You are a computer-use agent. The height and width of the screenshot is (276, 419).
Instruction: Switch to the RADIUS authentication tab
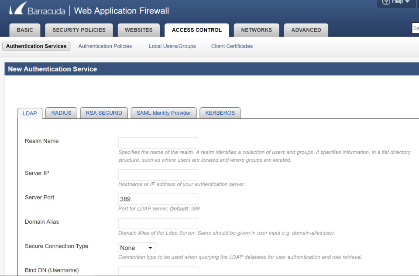(61, 112)
